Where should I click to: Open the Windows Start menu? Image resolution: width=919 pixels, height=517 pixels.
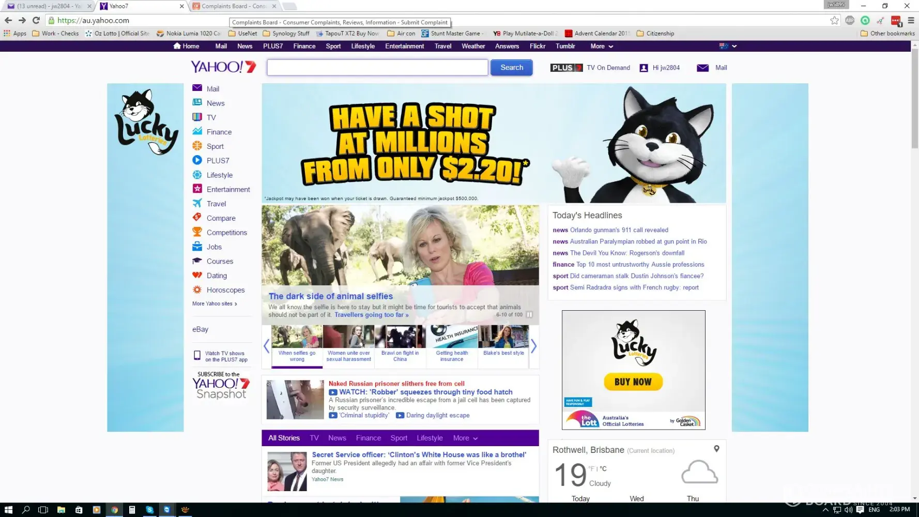pos(8,510)
